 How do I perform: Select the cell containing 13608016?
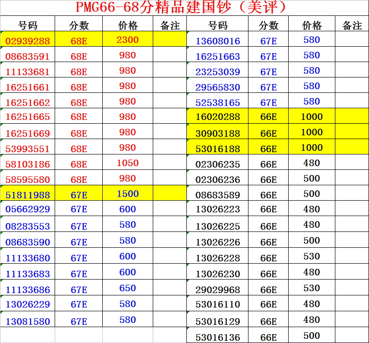point(218,41)
